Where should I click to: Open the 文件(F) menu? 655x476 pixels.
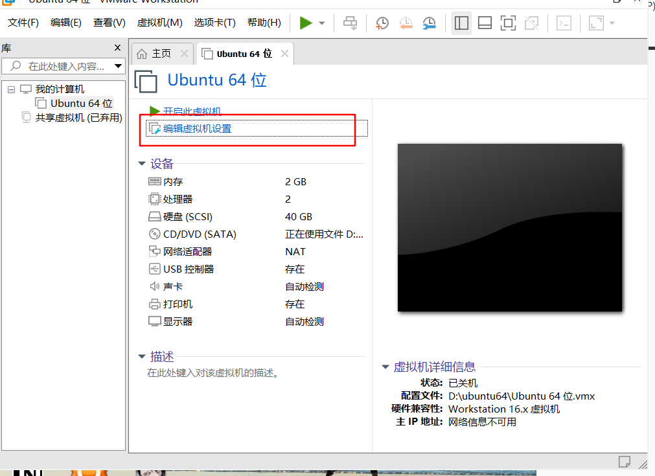click(23, 23)
